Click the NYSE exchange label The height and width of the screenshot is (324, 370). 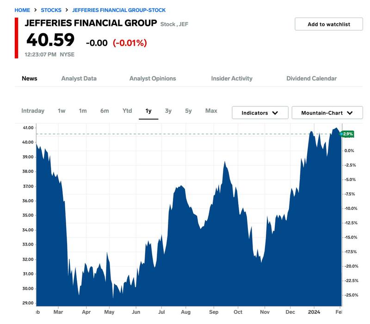[67, 55]
